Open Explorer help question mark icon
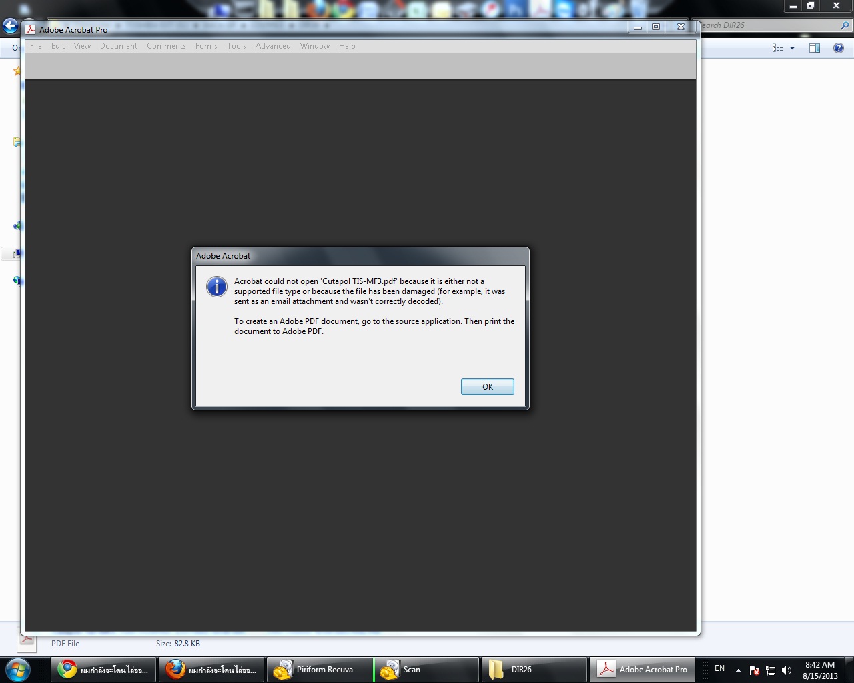 pos(839,48)
